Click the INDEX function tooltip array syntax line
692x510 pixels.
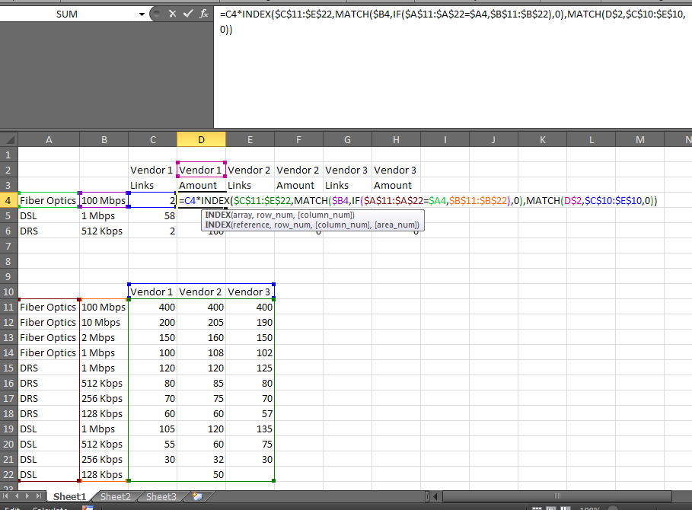pyautogui.click(x=280, y=215)
